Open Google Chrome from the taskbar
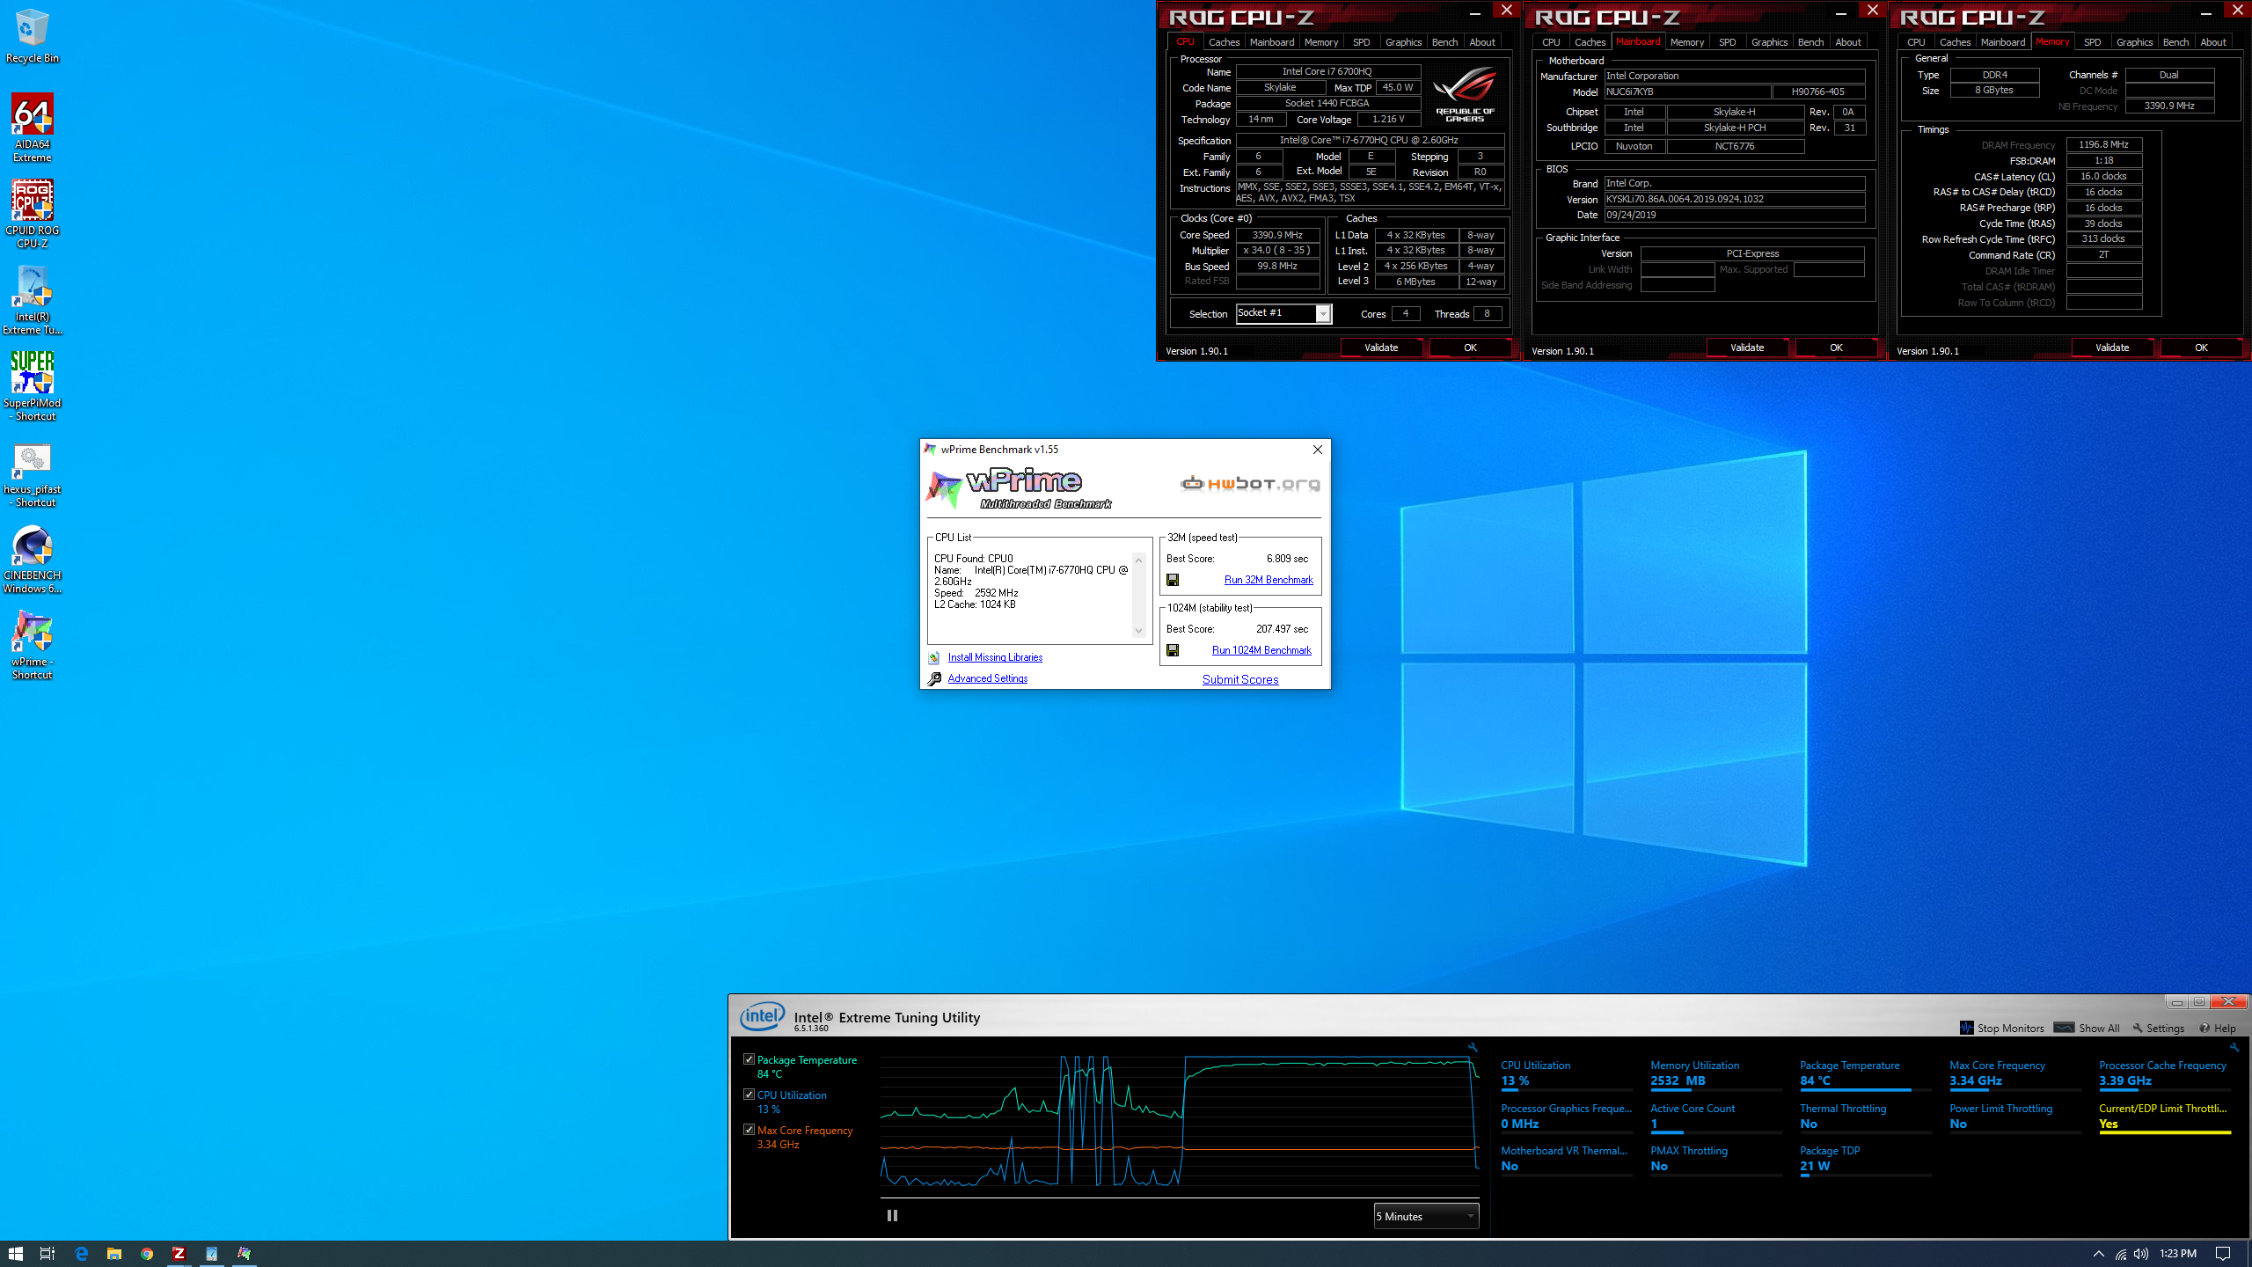 tap(146, 1253)
